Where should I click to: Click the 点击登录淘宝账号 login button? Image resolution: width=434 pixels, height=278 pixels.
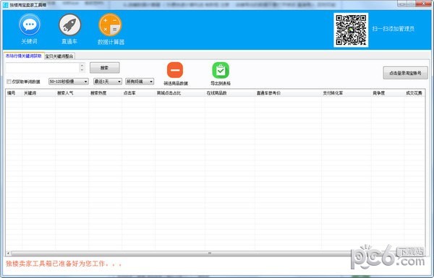click(x=405, y=73)
